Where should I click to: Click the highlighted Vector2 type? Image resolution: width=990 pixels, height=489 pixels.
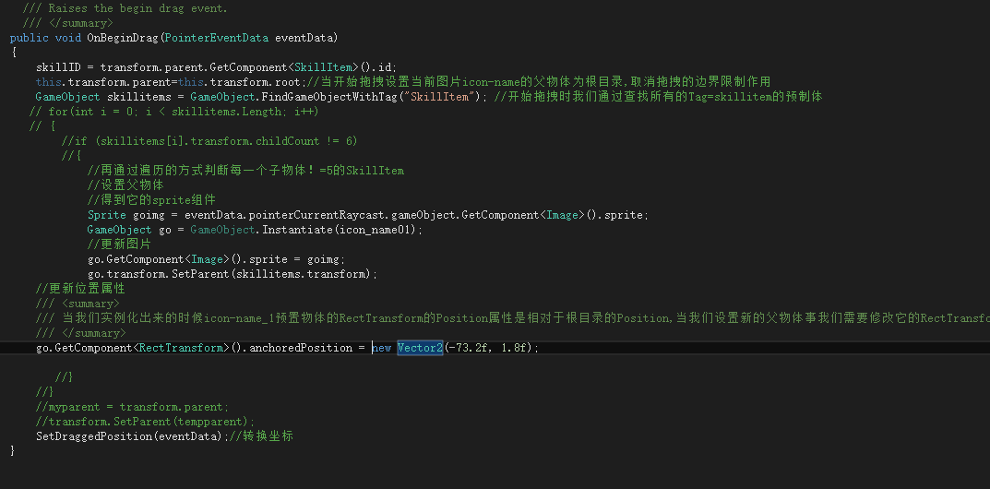click(x=420, y=348)
